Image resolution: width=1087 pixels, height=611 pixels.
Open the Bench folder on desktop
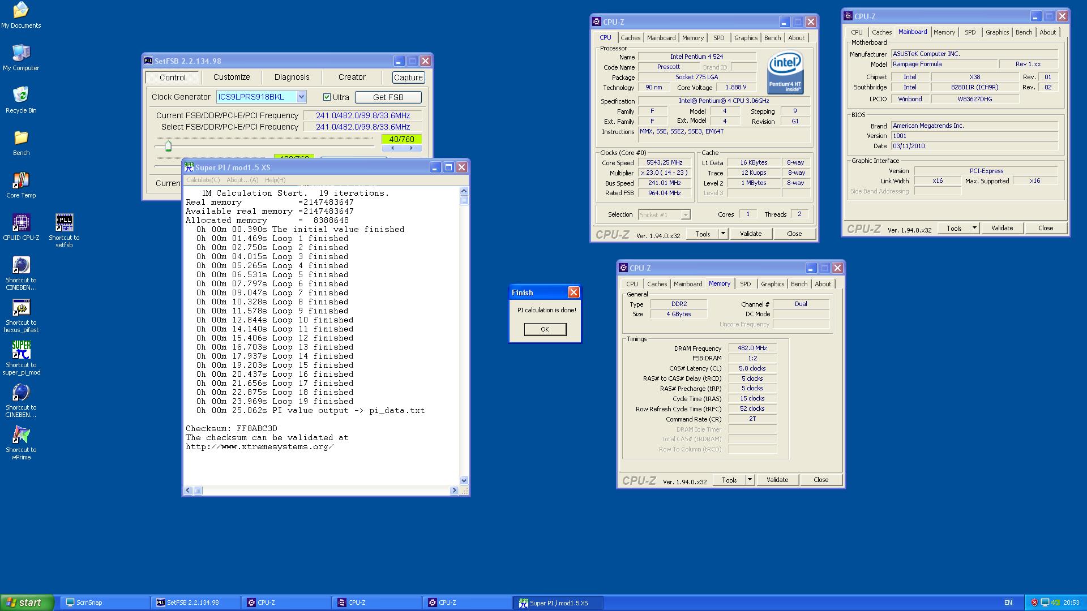[x=21, y=143]
